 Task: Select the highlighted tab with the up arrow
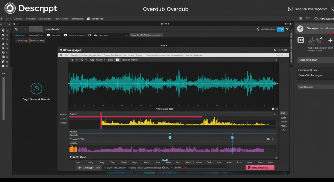pyautogui.click(x=36, y=29)
